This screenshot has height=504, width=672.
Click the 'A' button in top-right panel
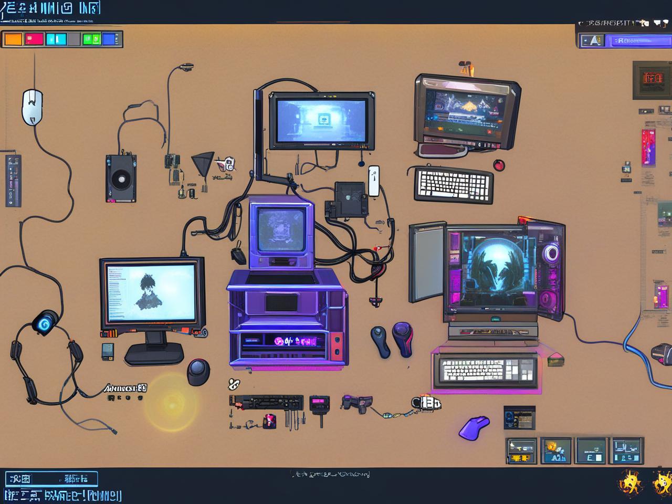tap(592, 41)
